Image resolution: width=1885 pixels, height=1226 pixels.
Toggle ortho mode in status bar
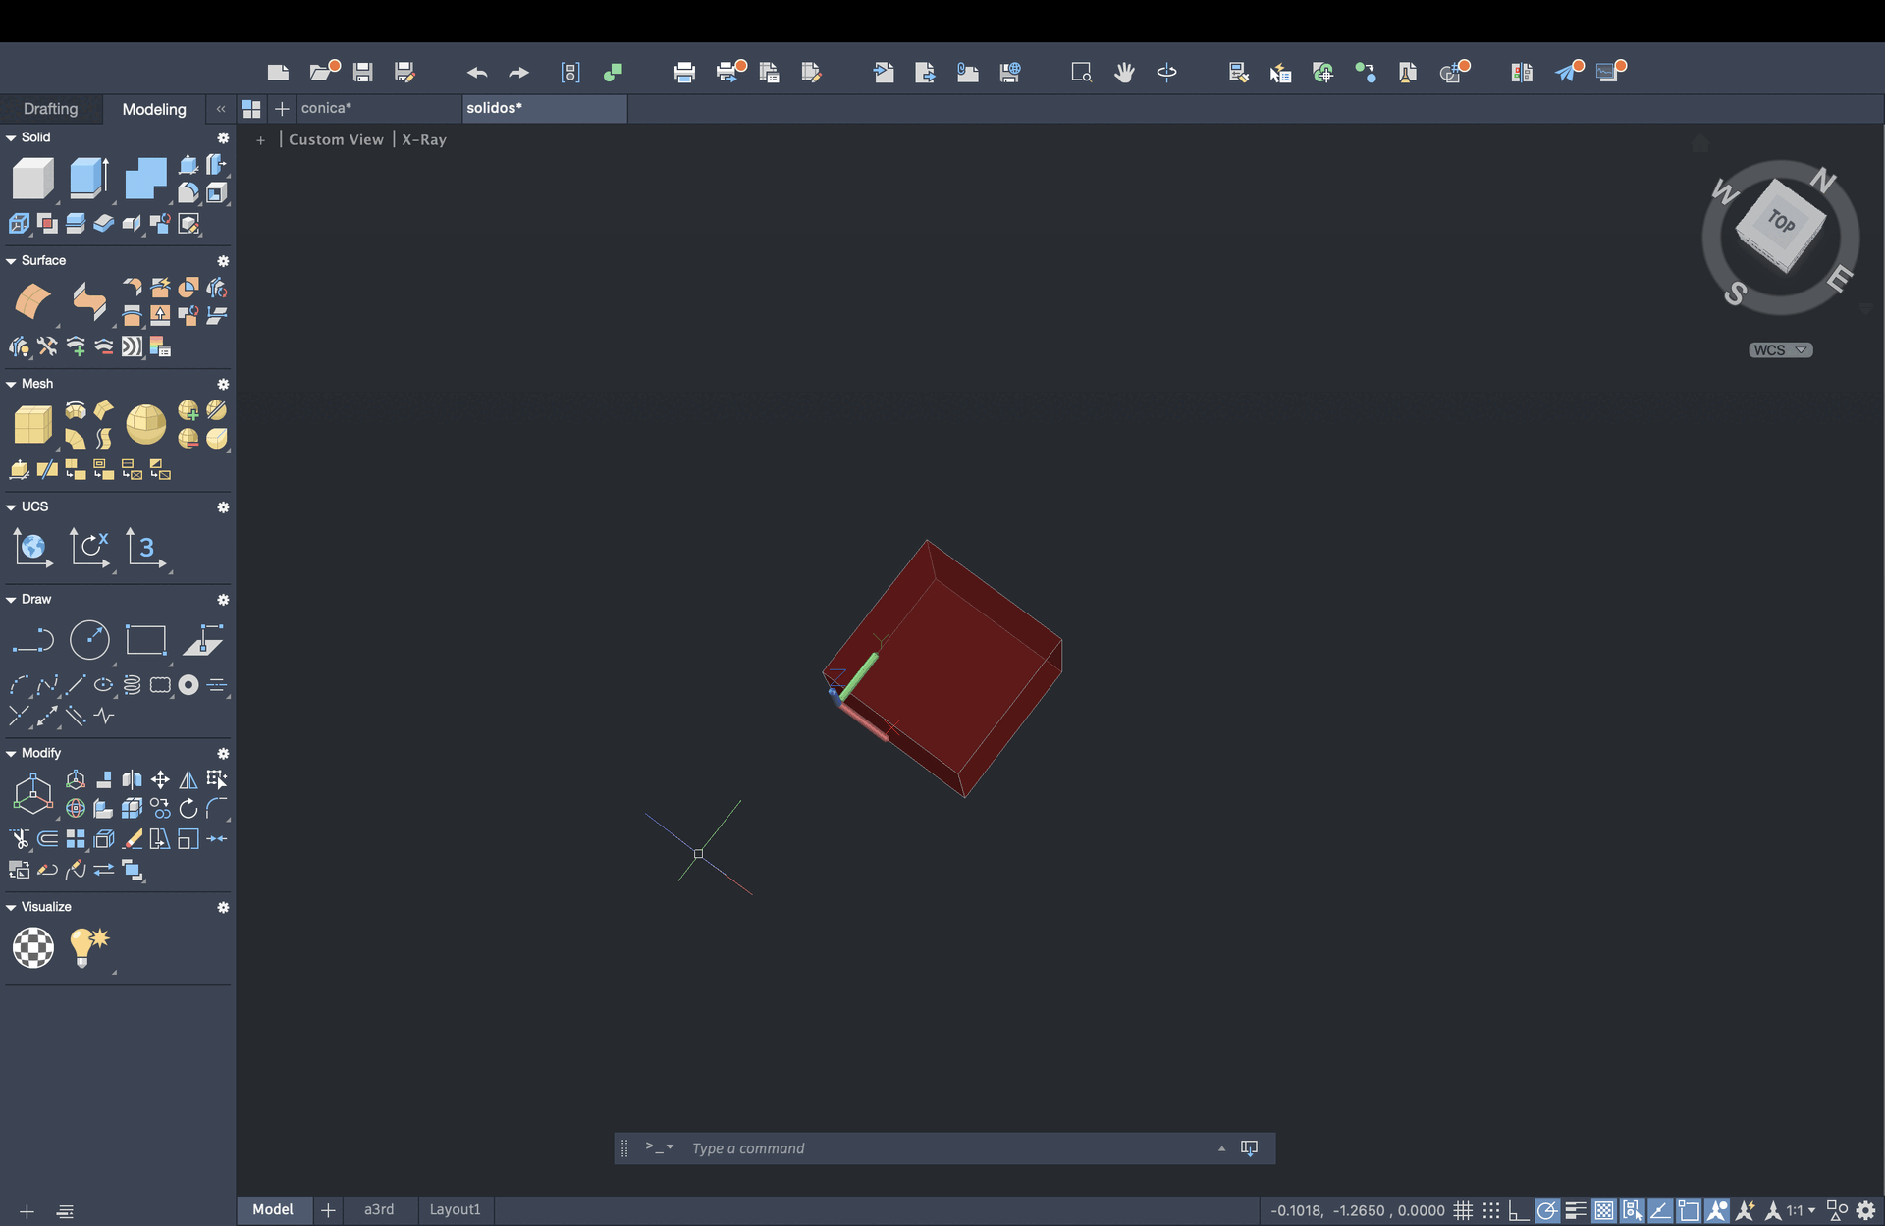coord(1518,1210)
